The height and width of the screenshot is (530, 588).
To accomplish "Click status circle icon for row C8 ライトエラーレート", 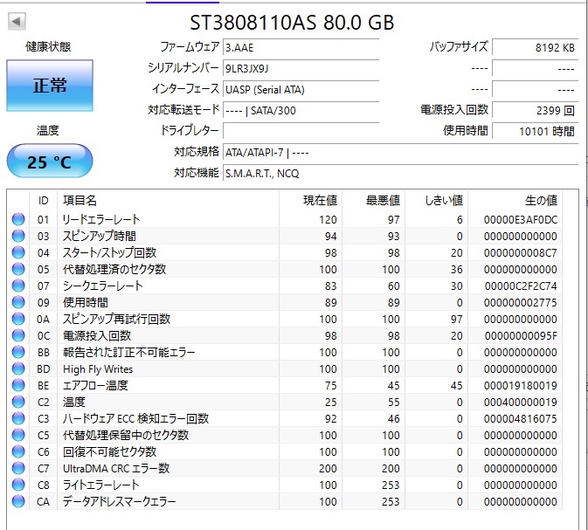I will click(x=18, y=485).
